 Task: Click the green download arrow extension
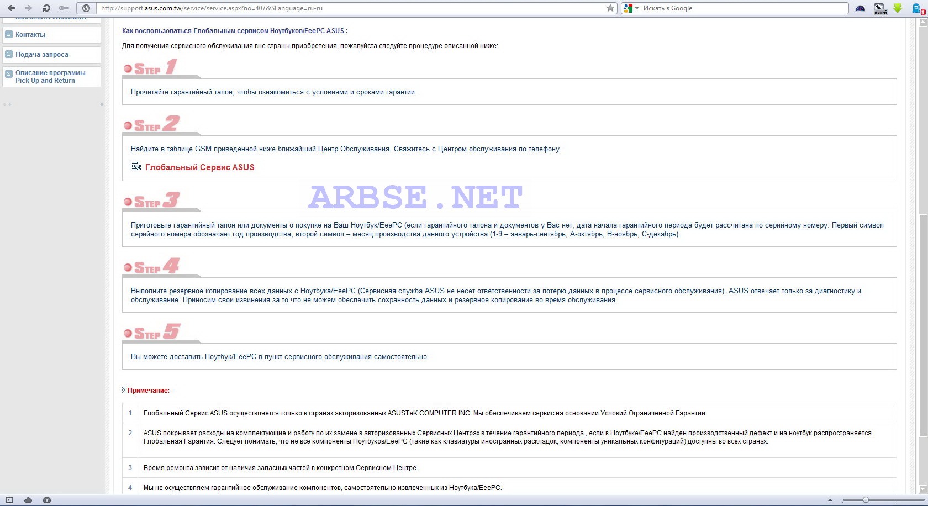(x=898, y=8)
